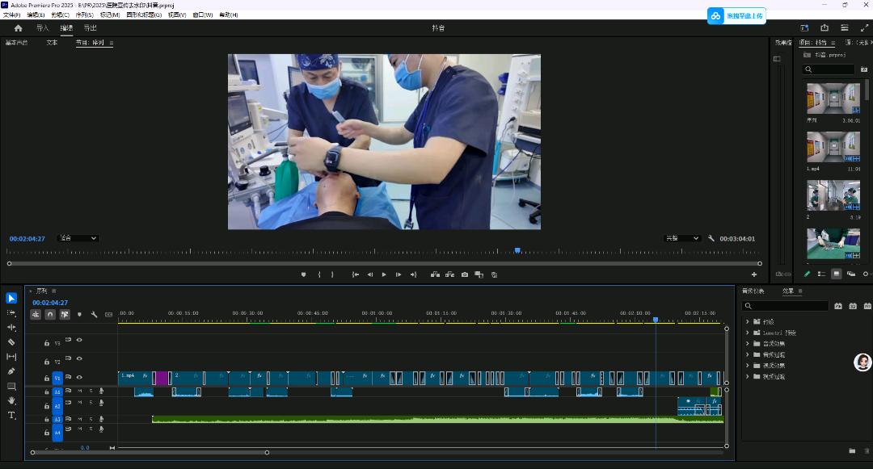Click the program monitor playhead on scrubber

tap(517, 251)
